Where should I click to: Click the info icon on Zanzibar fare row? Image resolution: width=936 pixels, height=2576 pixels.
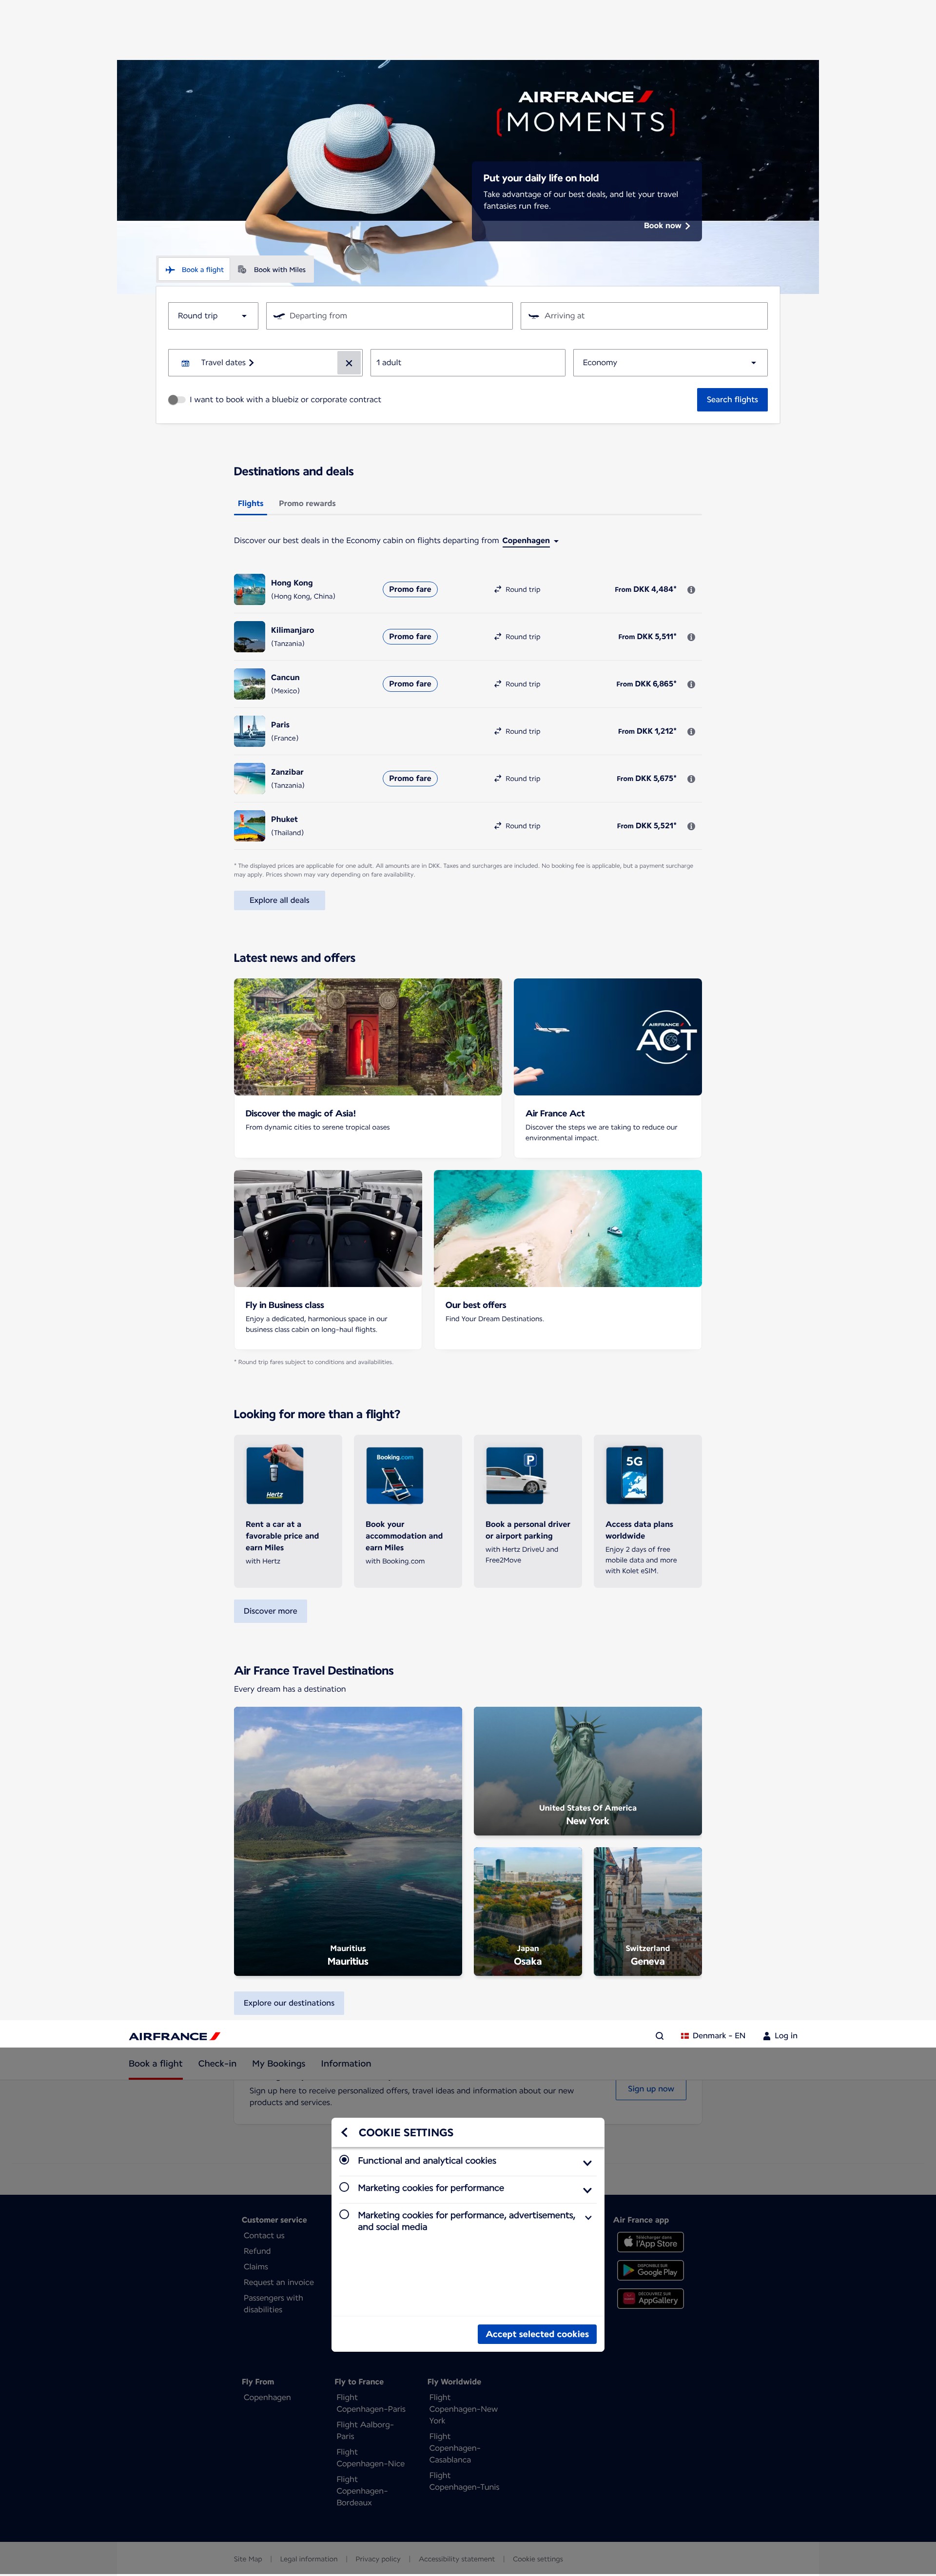[691, 779]
